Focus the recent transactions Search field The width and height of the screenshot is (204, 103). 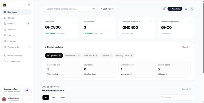coord(176,97)
